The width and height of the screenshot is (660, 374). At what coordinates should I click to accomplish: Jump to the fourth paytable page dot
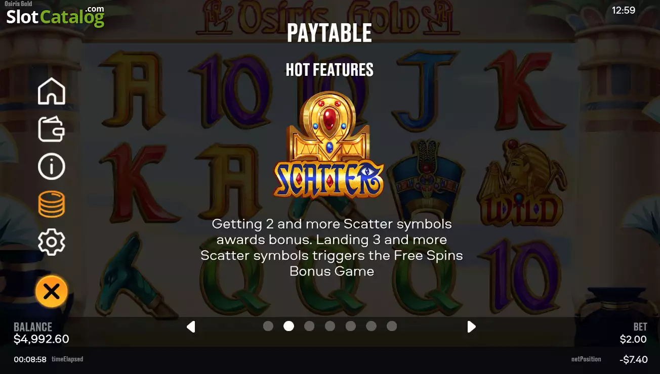[x=330, y=326]
